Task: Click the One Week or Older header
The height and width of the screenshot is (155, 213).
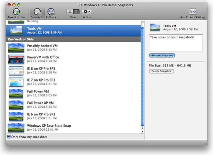Action: click(x=73, y=39)
